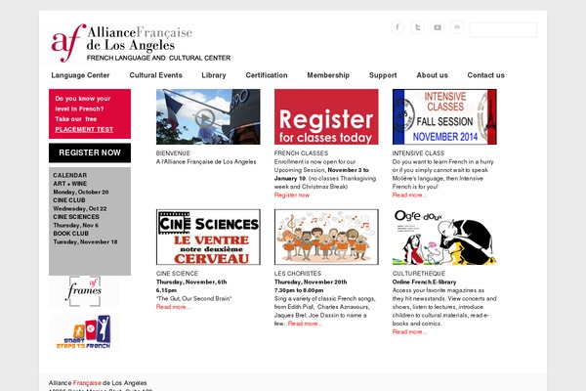
Task: Click the CINE SCIENCE heading
Action: pos(177,273)
